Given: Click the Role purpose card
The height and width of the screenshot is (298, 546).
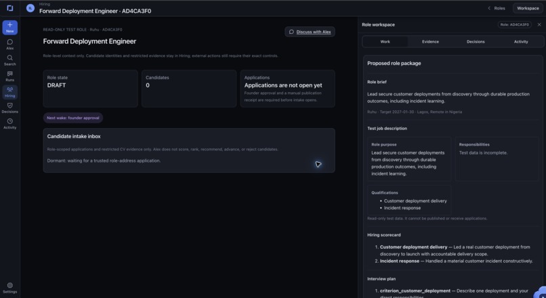Looking at the screenshot, I should [x=409, y=158].
